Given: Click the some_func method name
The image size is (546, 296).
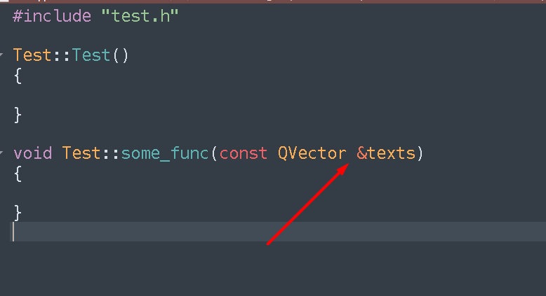Looking at the screenshot, I should pos(165,153).
